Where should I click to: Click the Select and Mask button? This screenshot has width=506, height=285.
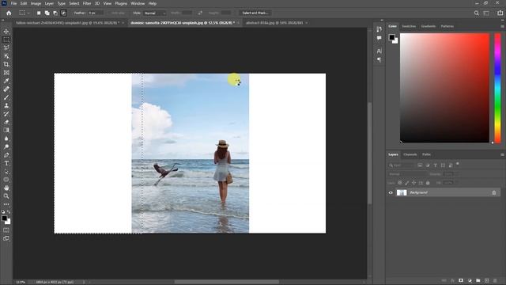255,13
